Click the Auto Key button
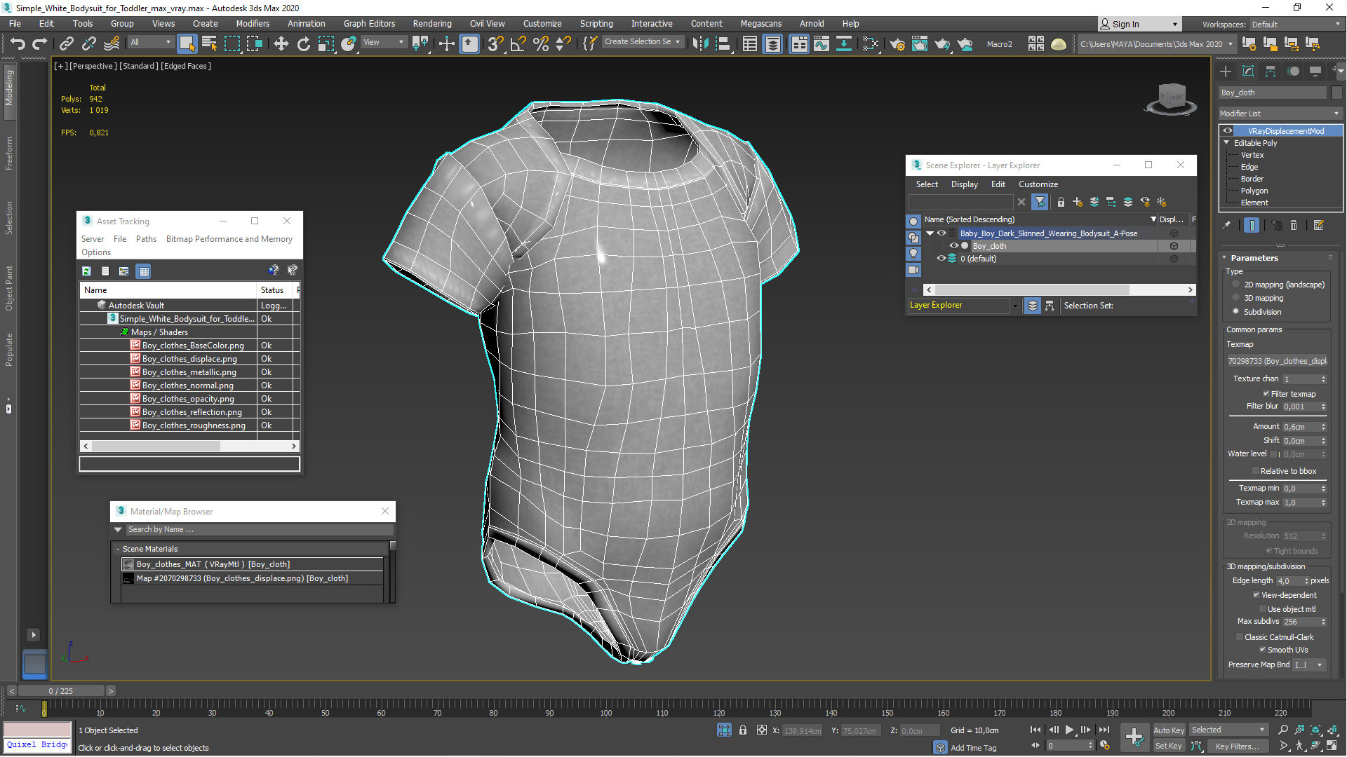The image size is (1347, 757). click(1169, 730)
